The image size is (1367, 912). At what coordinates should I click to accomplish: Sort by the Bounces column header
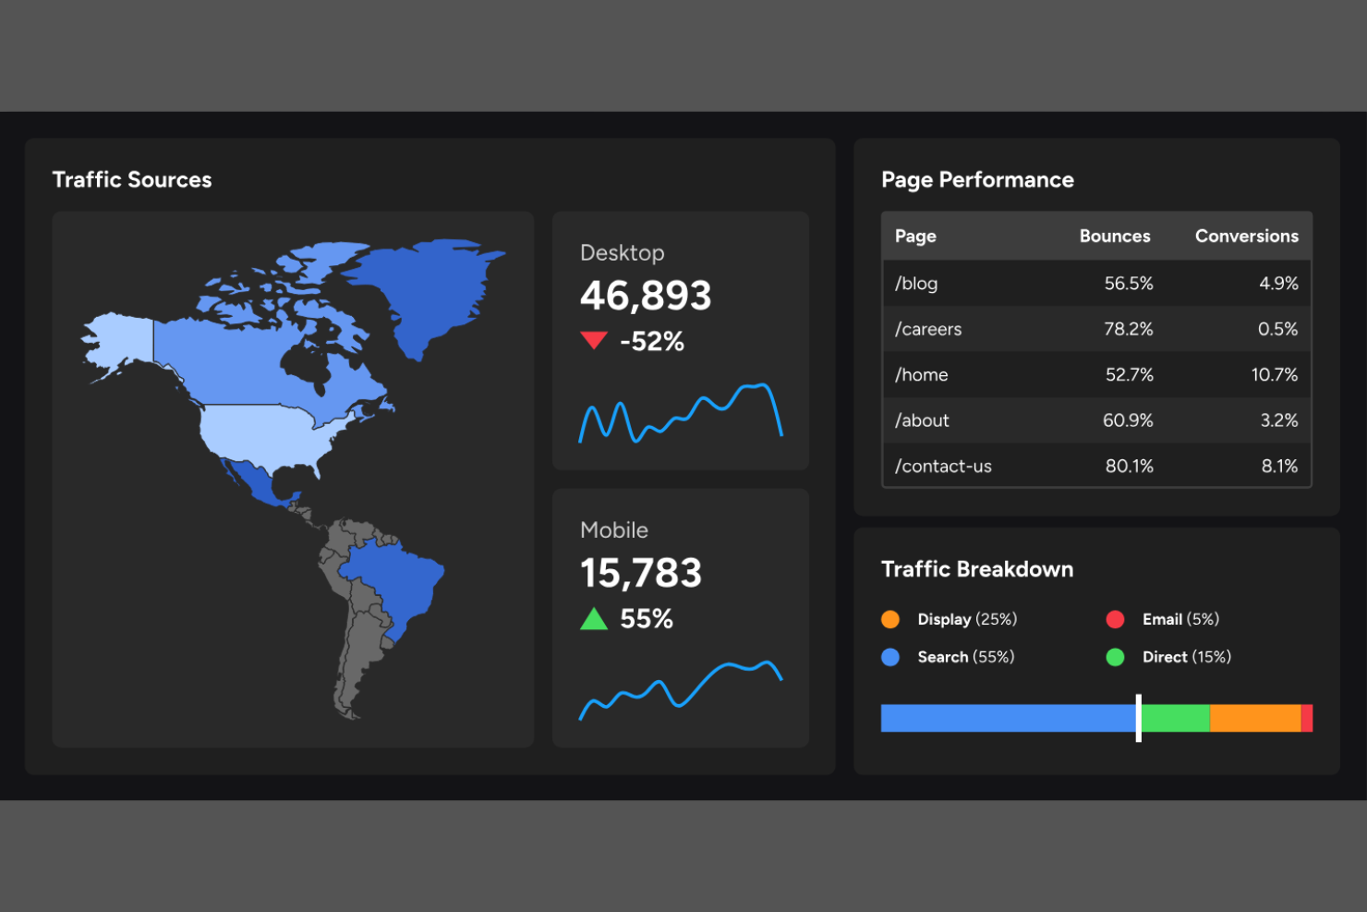pos(1115,236)
